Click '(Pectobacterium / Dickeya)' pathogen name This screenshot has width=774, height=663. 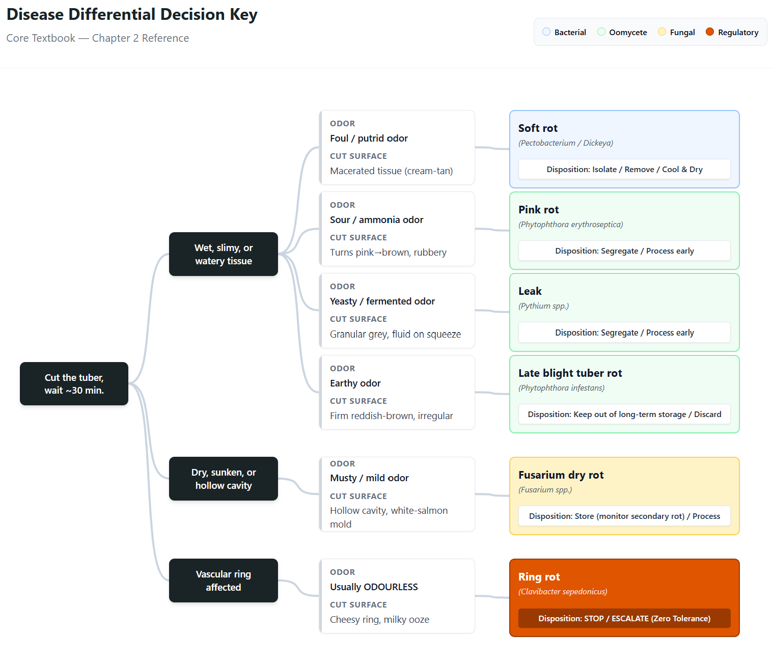point(566,143)
